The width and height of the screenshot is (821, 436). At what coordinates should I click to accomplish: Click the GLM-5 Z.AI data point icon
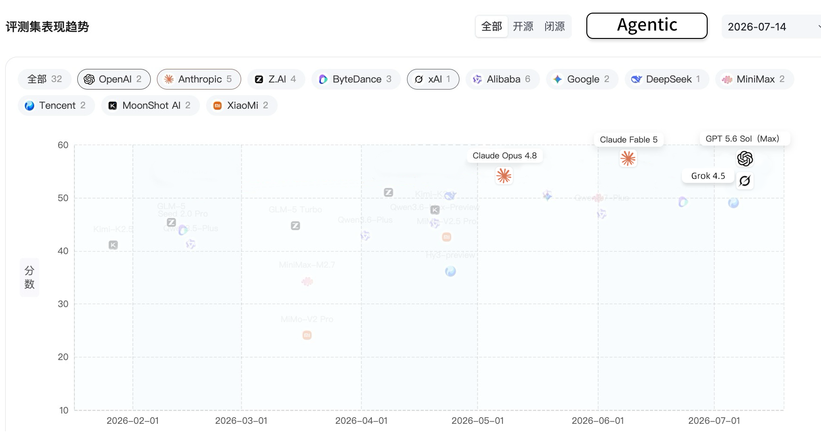pos(171,222)
